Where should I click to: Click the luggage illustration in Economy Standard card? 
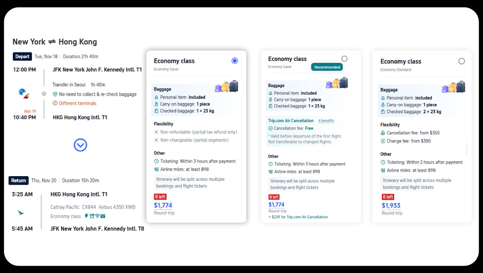[453, 87]
